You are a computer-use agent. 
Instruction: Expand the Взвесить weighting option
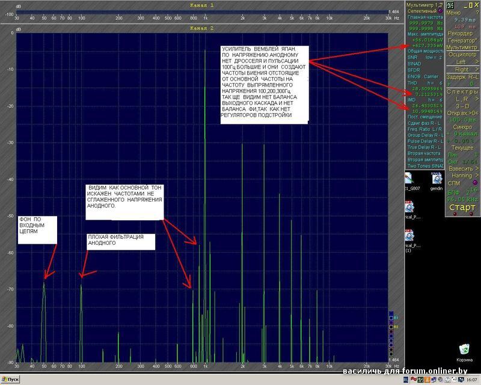tap(462, 168)
